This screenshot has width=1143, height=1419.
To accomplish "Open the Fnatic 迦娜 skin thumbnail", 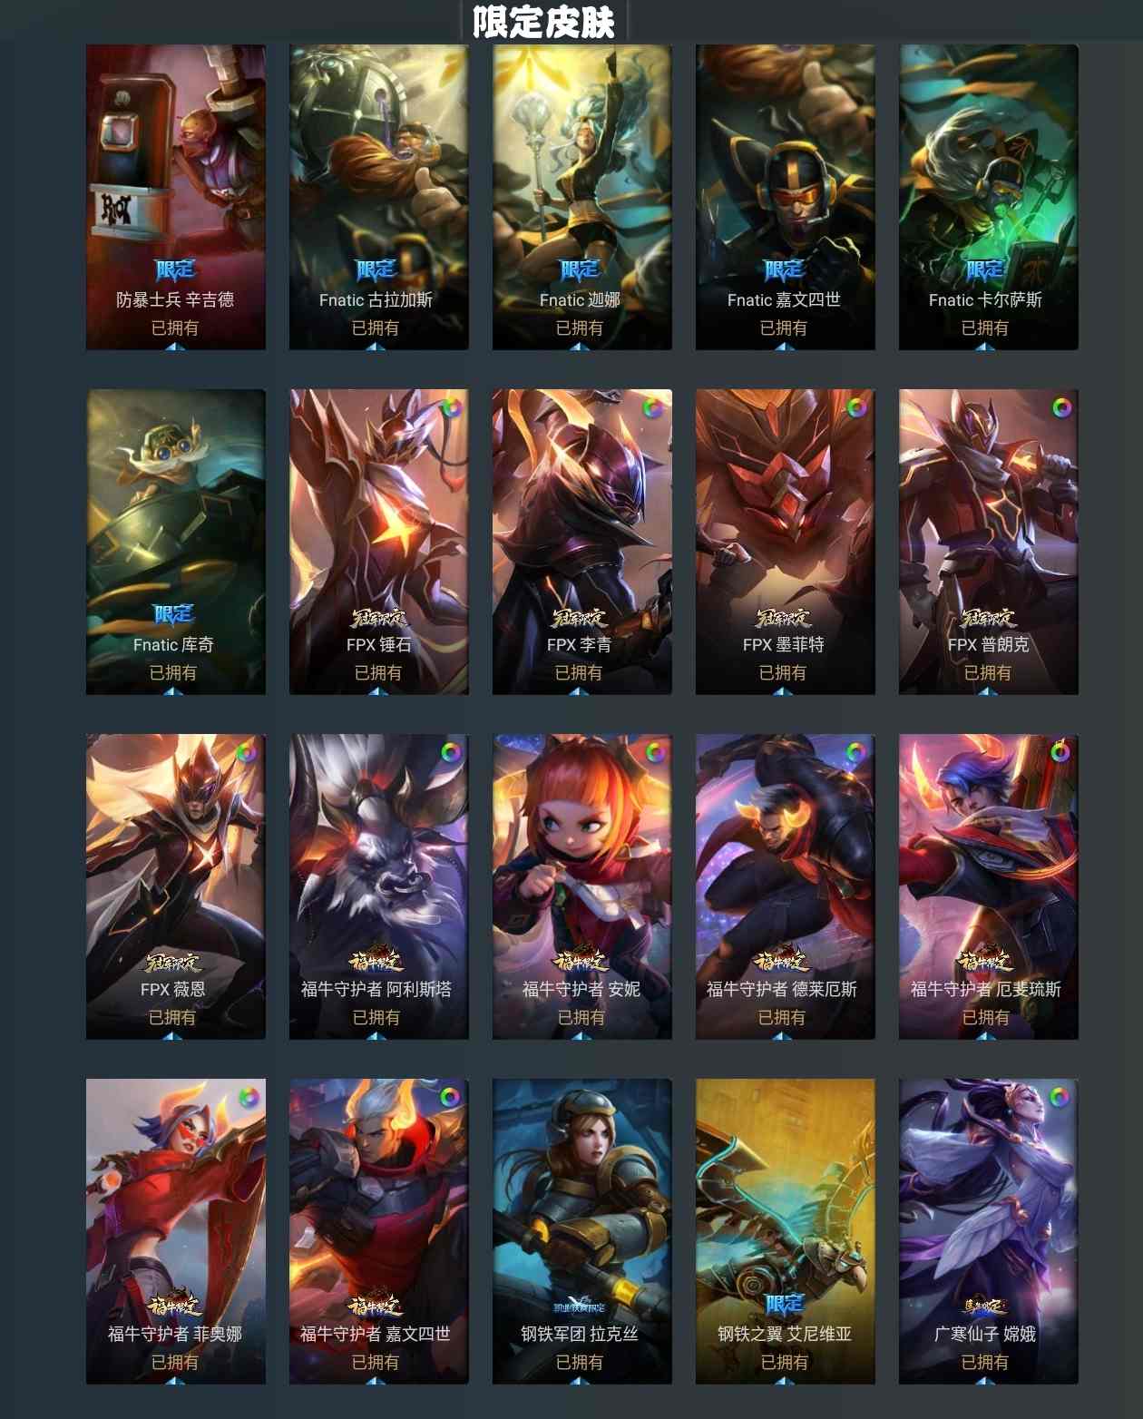I will (x=581, y=197).
